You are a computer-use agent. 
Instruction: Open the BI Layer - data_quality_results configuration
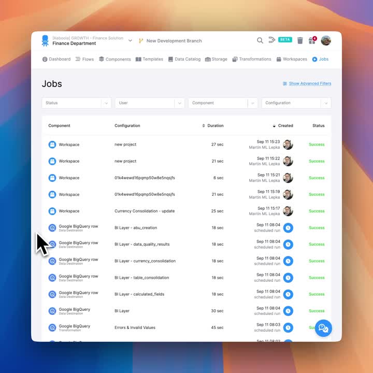[142, 245]
